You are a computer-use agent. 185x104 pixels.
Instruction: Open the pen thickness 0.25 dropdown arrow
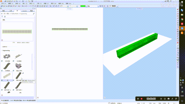pyautogui.click(x=68, y=6)
